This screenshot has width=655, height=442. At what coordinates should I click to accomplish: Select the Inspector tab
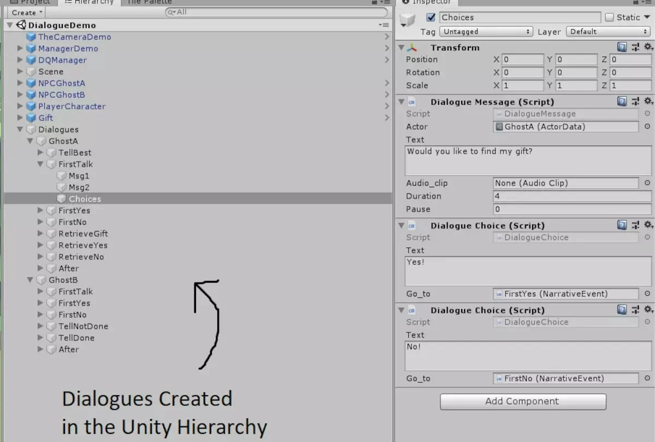[x=427, y=2]
